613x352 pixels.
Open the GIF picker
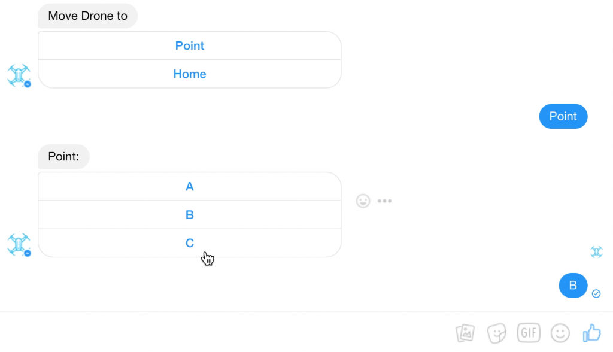click(x=529, y=332)
